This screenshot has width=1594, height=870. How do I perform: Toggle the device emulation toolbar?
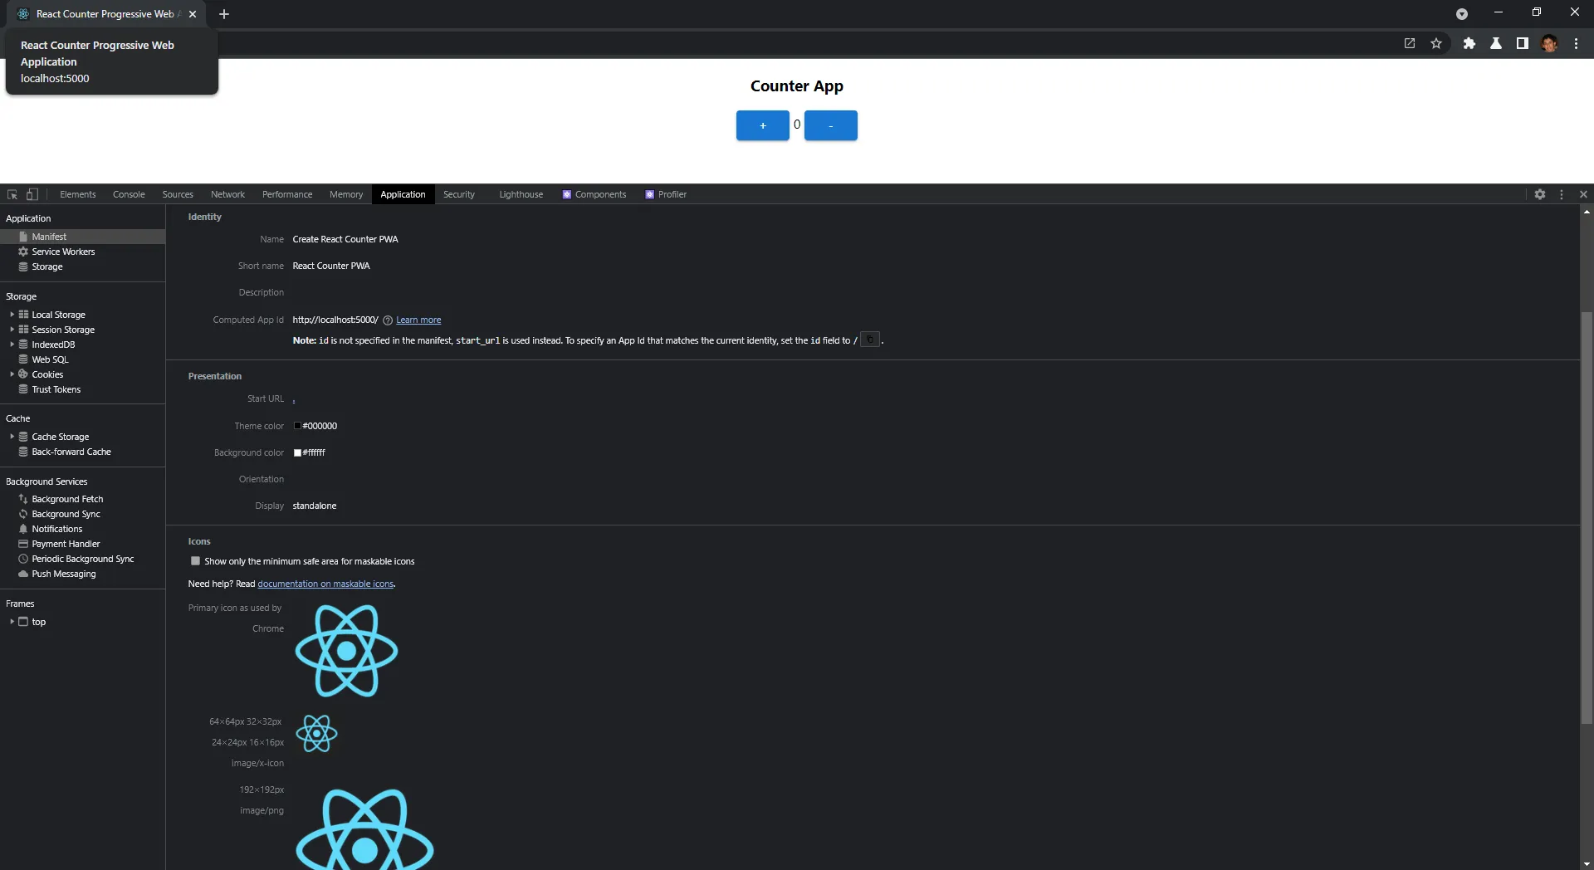pyautogui.click(x=32, y=194)
